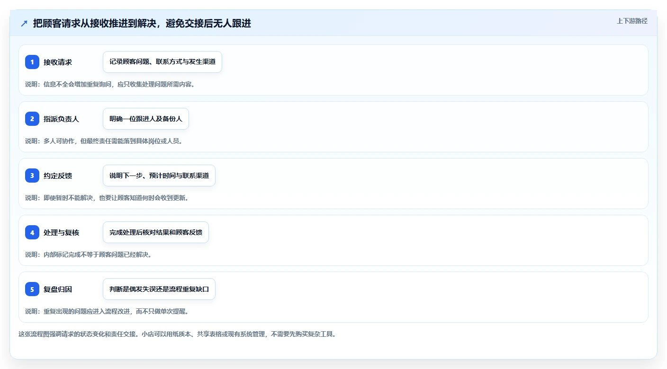Click the 明确一位跟进人及备份人 box
Screen dimensions: 667x369
[x=146, y=119]
